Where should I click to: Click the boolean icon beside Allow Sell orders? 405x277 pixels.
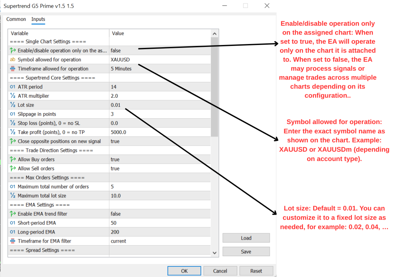(x=13, y=168)
